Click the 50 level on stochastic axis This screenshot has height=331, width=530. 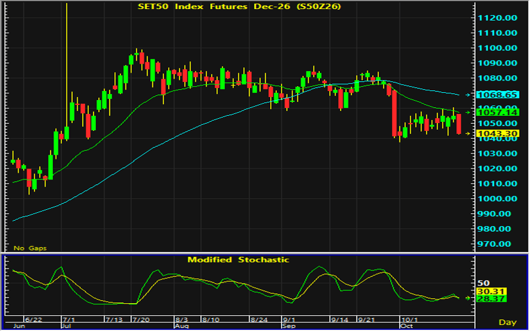(x=483, y=283)
